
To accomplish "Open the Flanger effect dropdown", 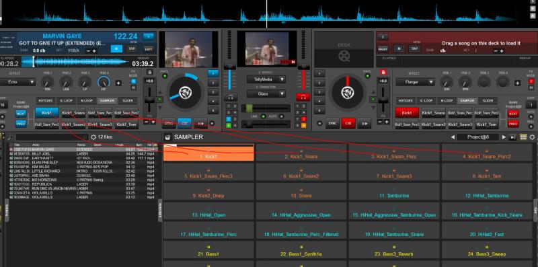I will [415, 82].
